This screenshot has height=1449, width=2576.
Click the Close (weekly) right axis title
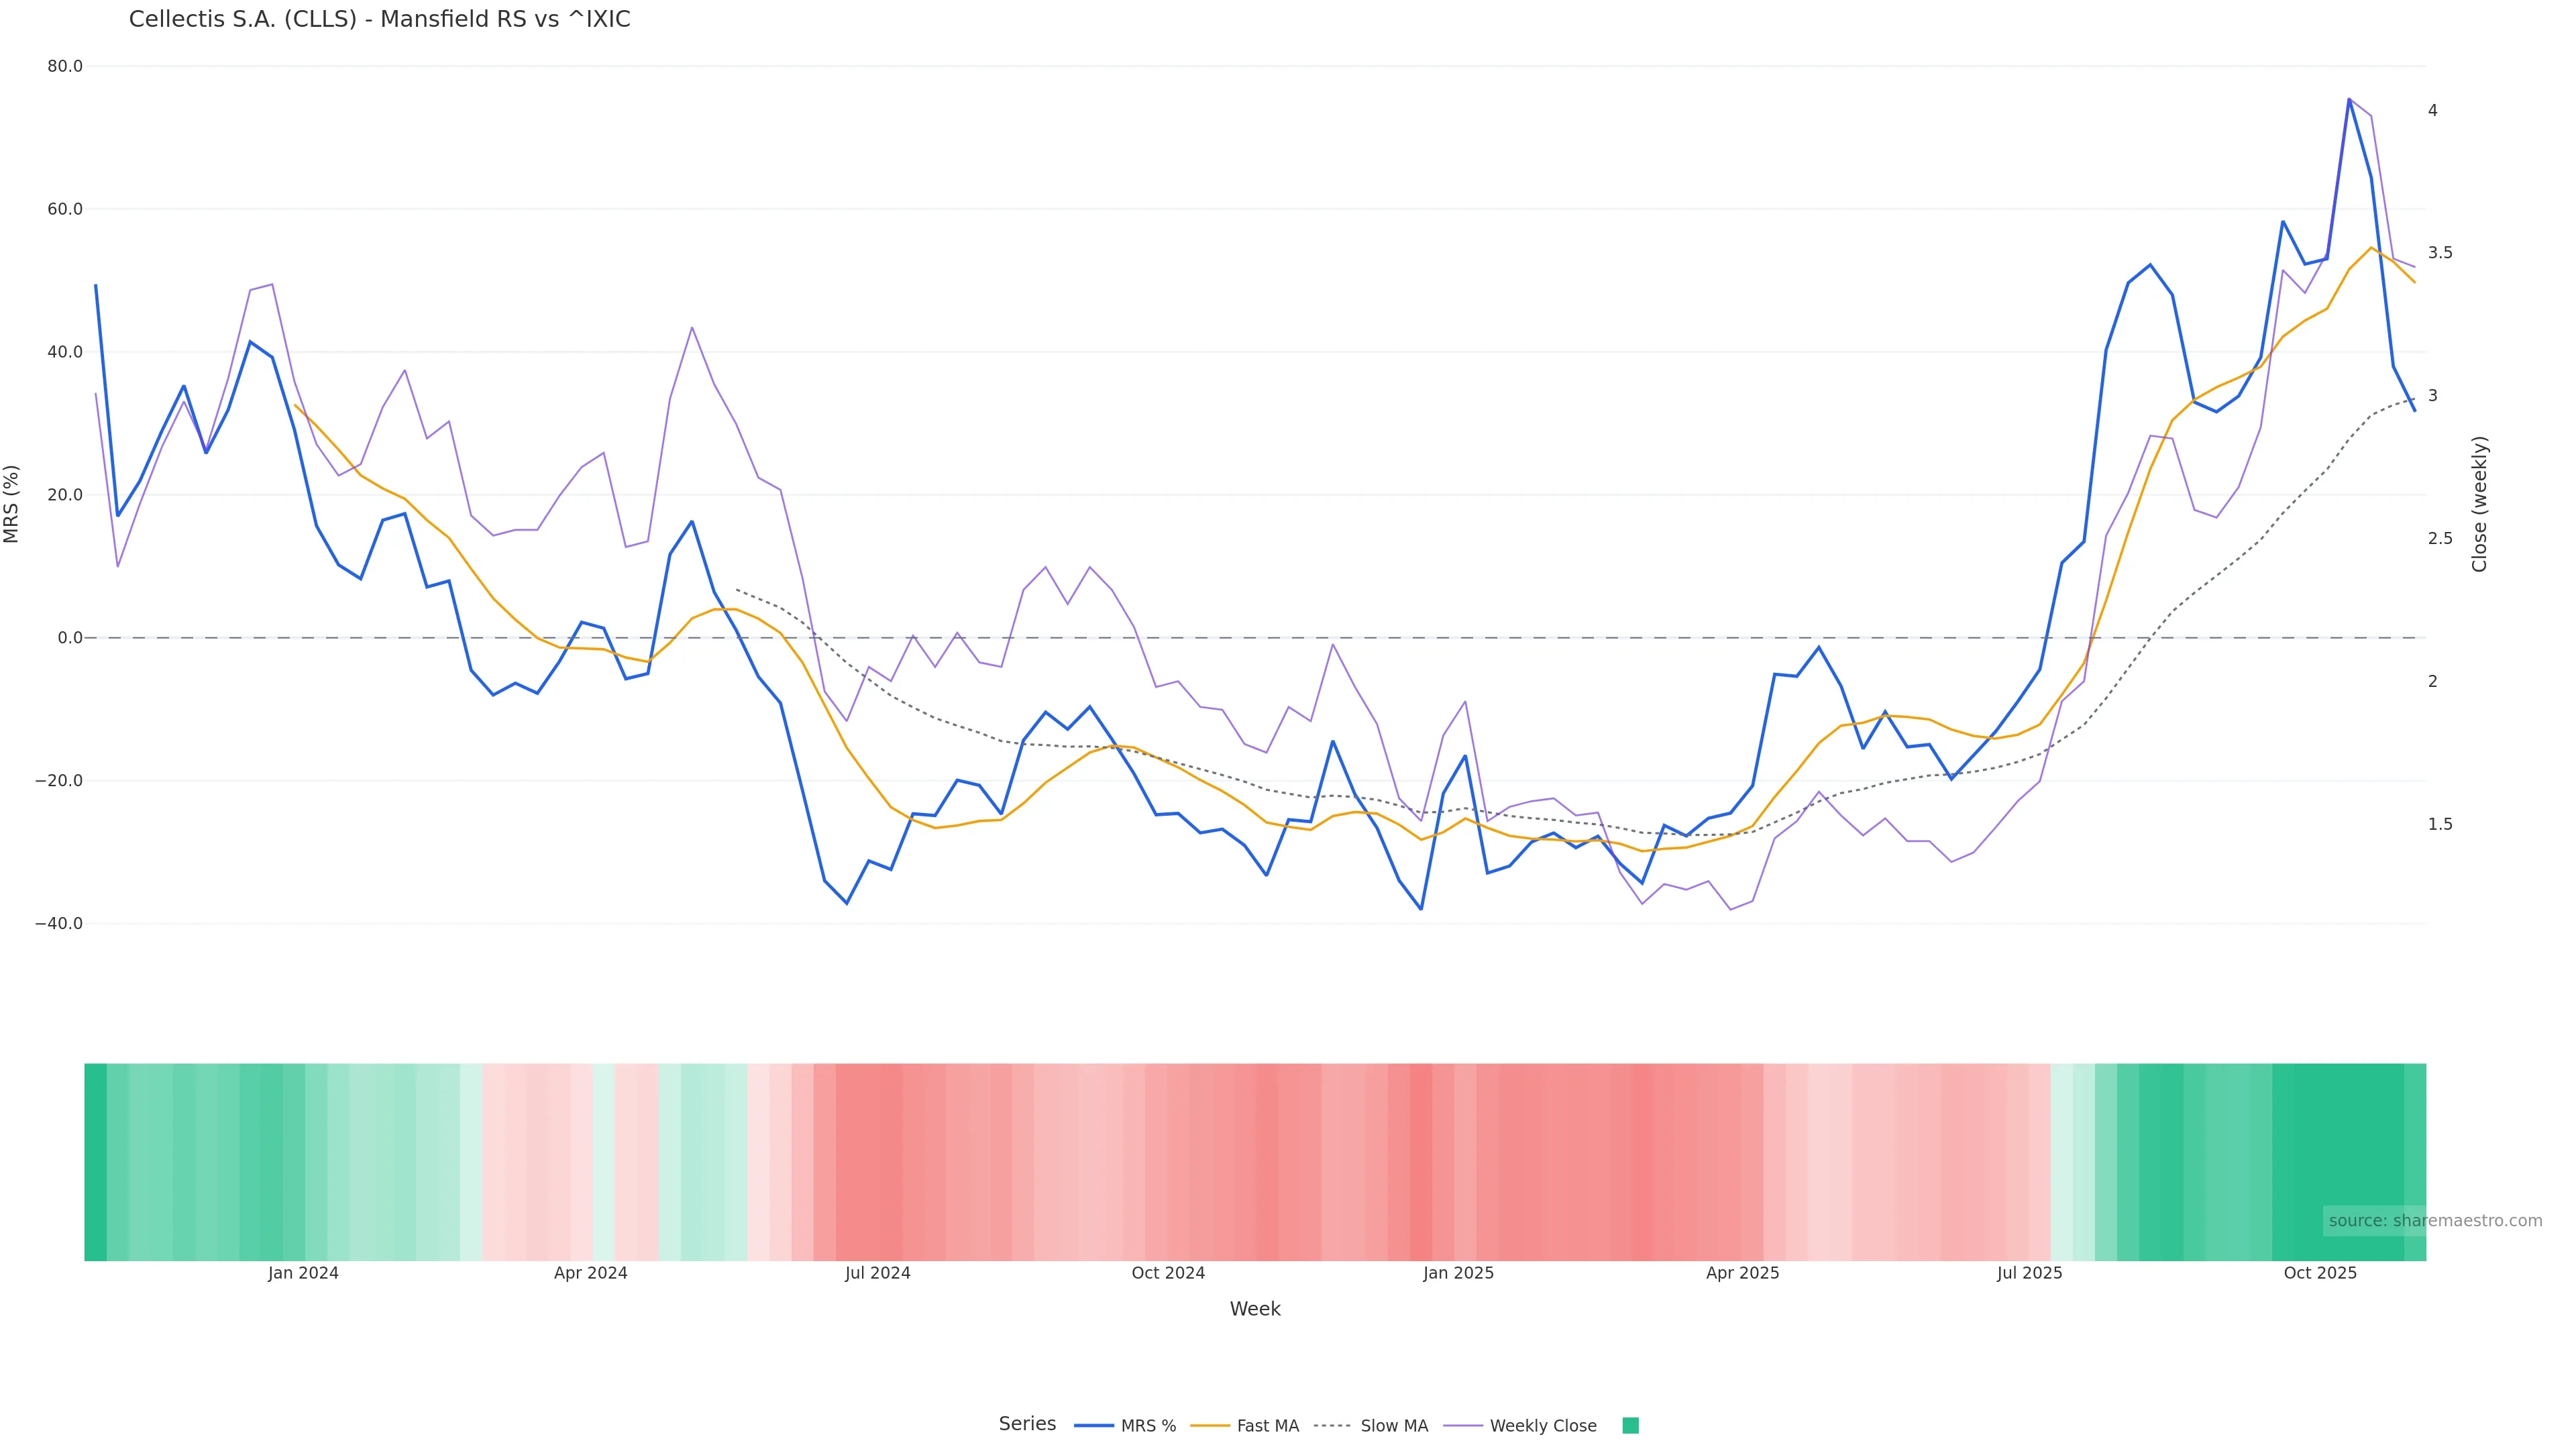coord(2479,504)
